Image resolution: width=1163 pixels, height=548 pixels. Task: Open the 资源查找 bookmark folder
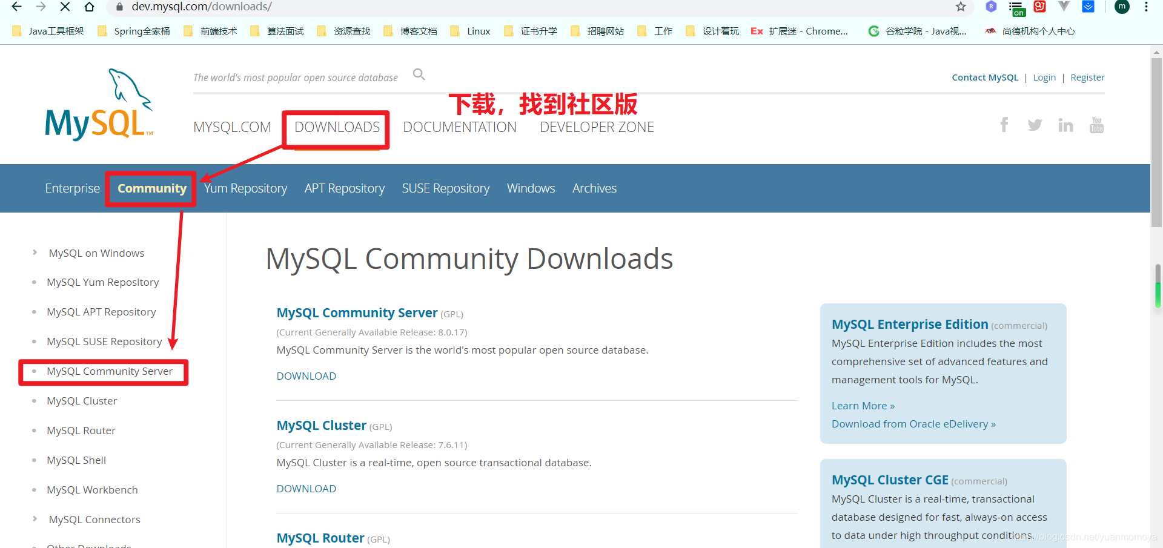[343, 31]
